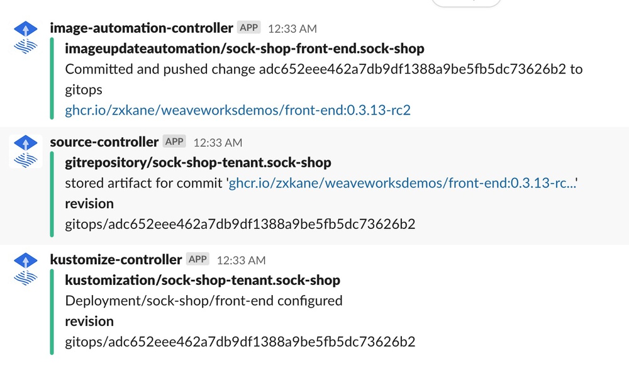Select imageupdateautomation/sock-shop-front-end.sock-shop attachment title

(x=245, y=48)
